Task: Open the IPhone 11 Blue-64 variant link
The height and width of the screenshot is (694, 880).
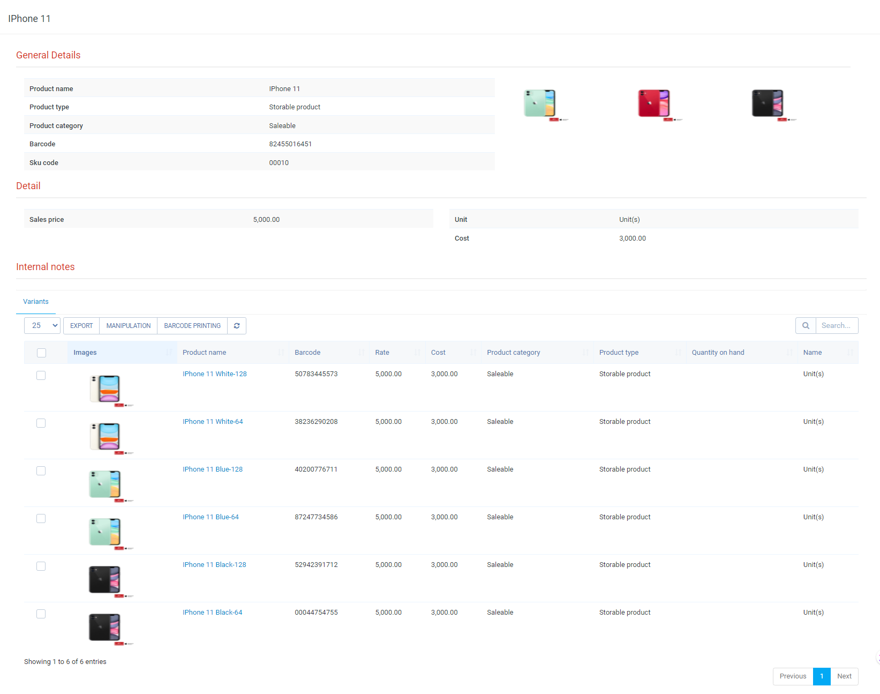Action: click(x=211, y=517)
